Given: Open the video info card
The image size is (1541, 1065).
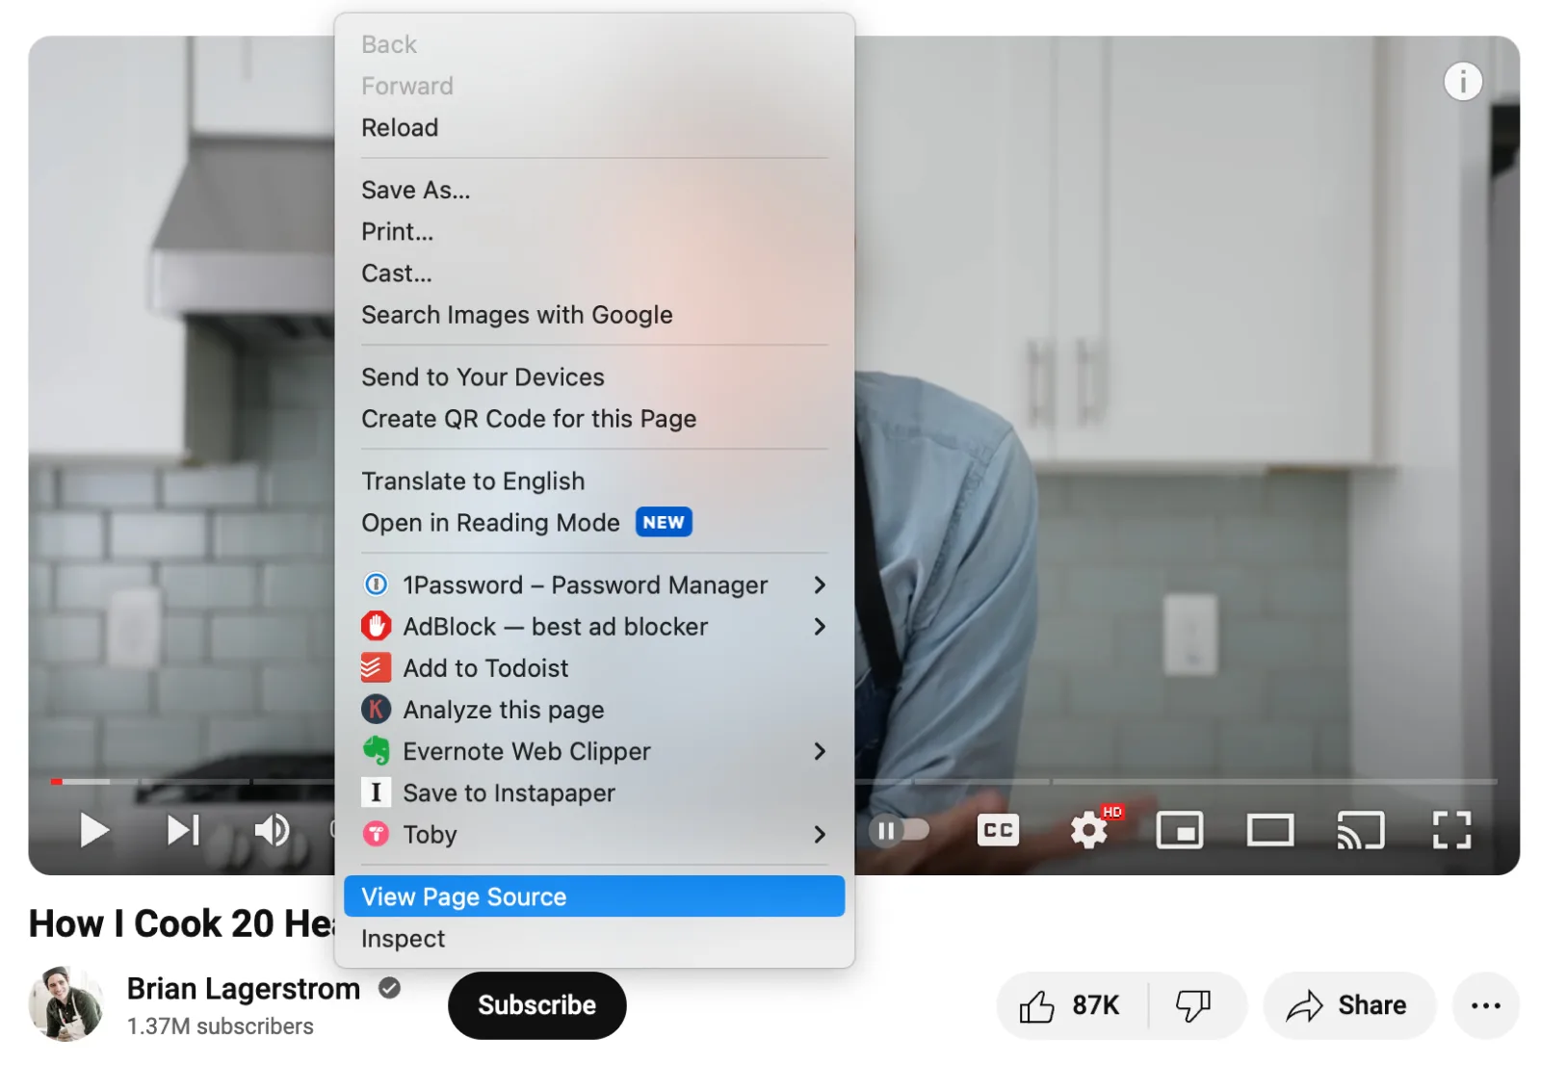Looking at the screenshot, I should coord(1462,82).
